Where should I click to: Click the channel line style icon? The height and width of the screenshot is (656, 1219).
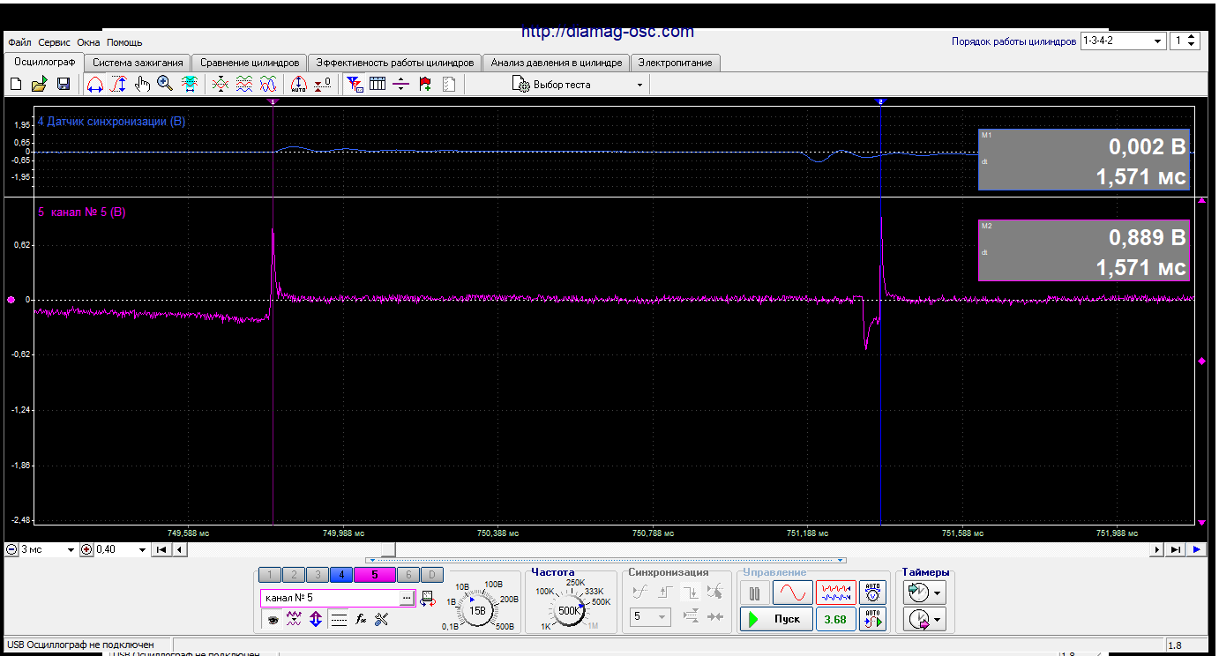(339, 620)
